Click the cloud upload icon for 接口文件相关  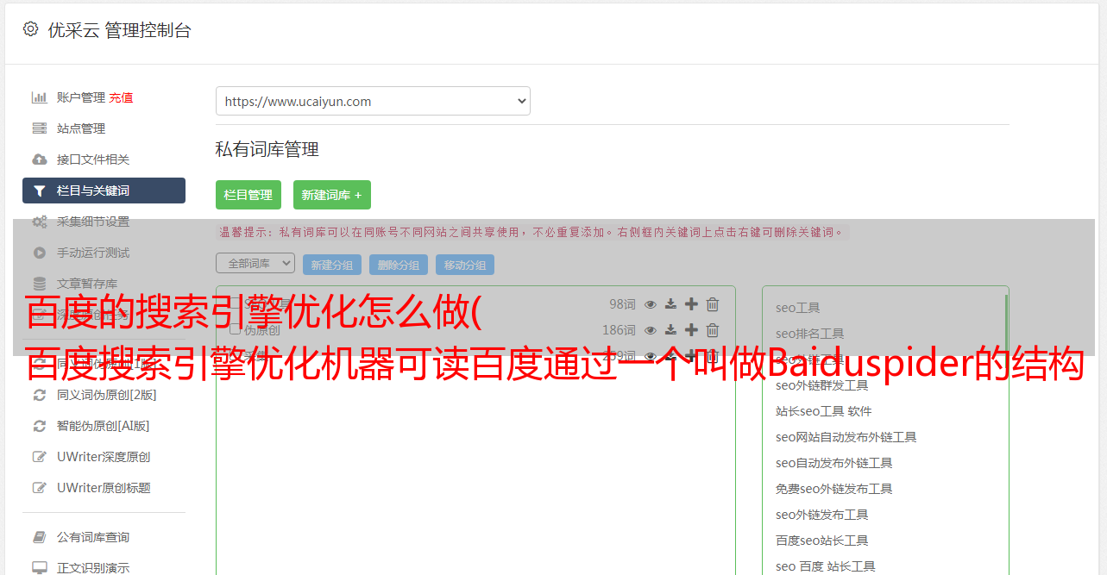[x=40, y=159]
